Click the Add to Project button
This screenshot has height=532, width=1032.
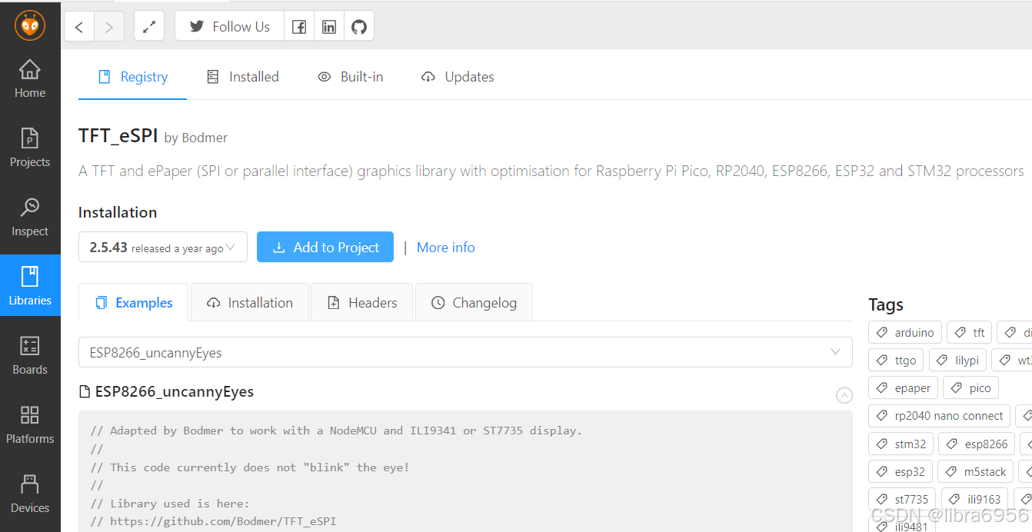pos(325,248)
